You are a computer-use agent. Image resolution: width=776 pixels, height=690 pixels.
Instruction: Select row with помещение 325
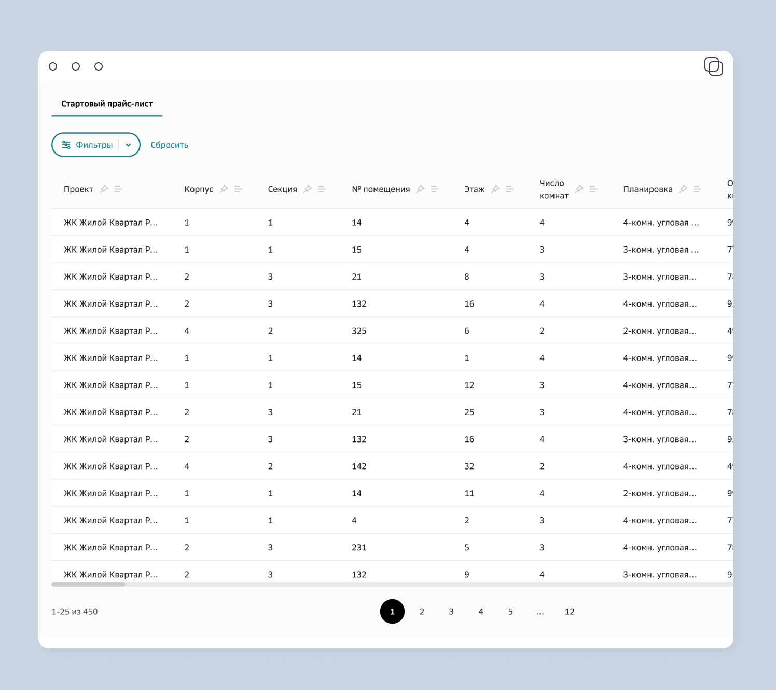tap(358, 331)
